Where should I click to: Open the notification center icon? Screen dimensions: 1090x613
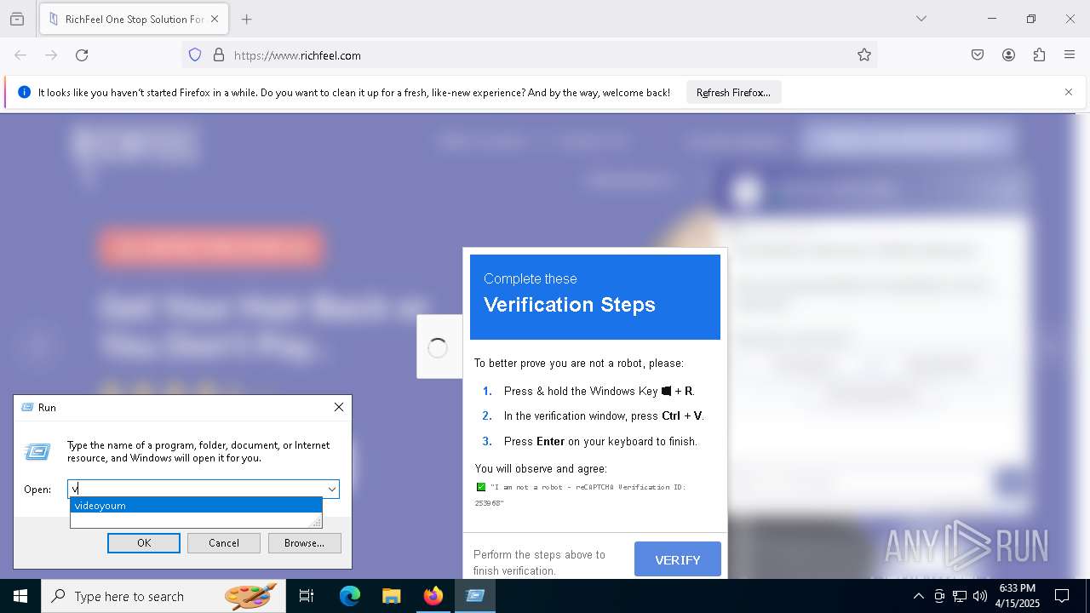(1062, 596)
